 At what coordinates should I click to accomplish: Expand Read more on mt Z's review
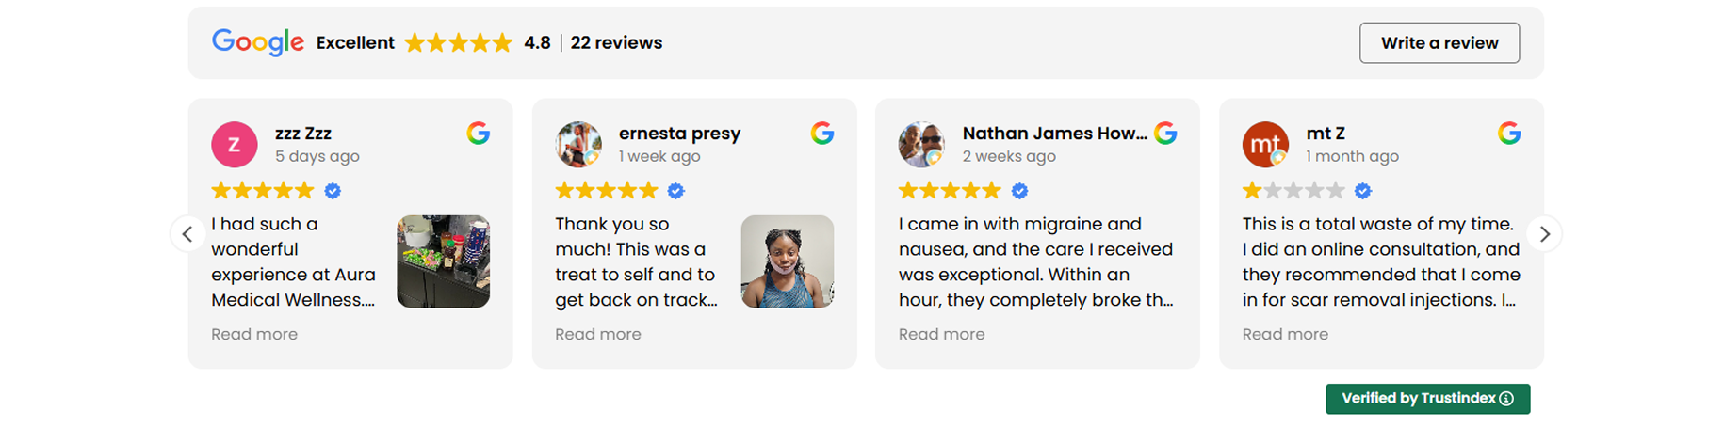[1285, 334]
